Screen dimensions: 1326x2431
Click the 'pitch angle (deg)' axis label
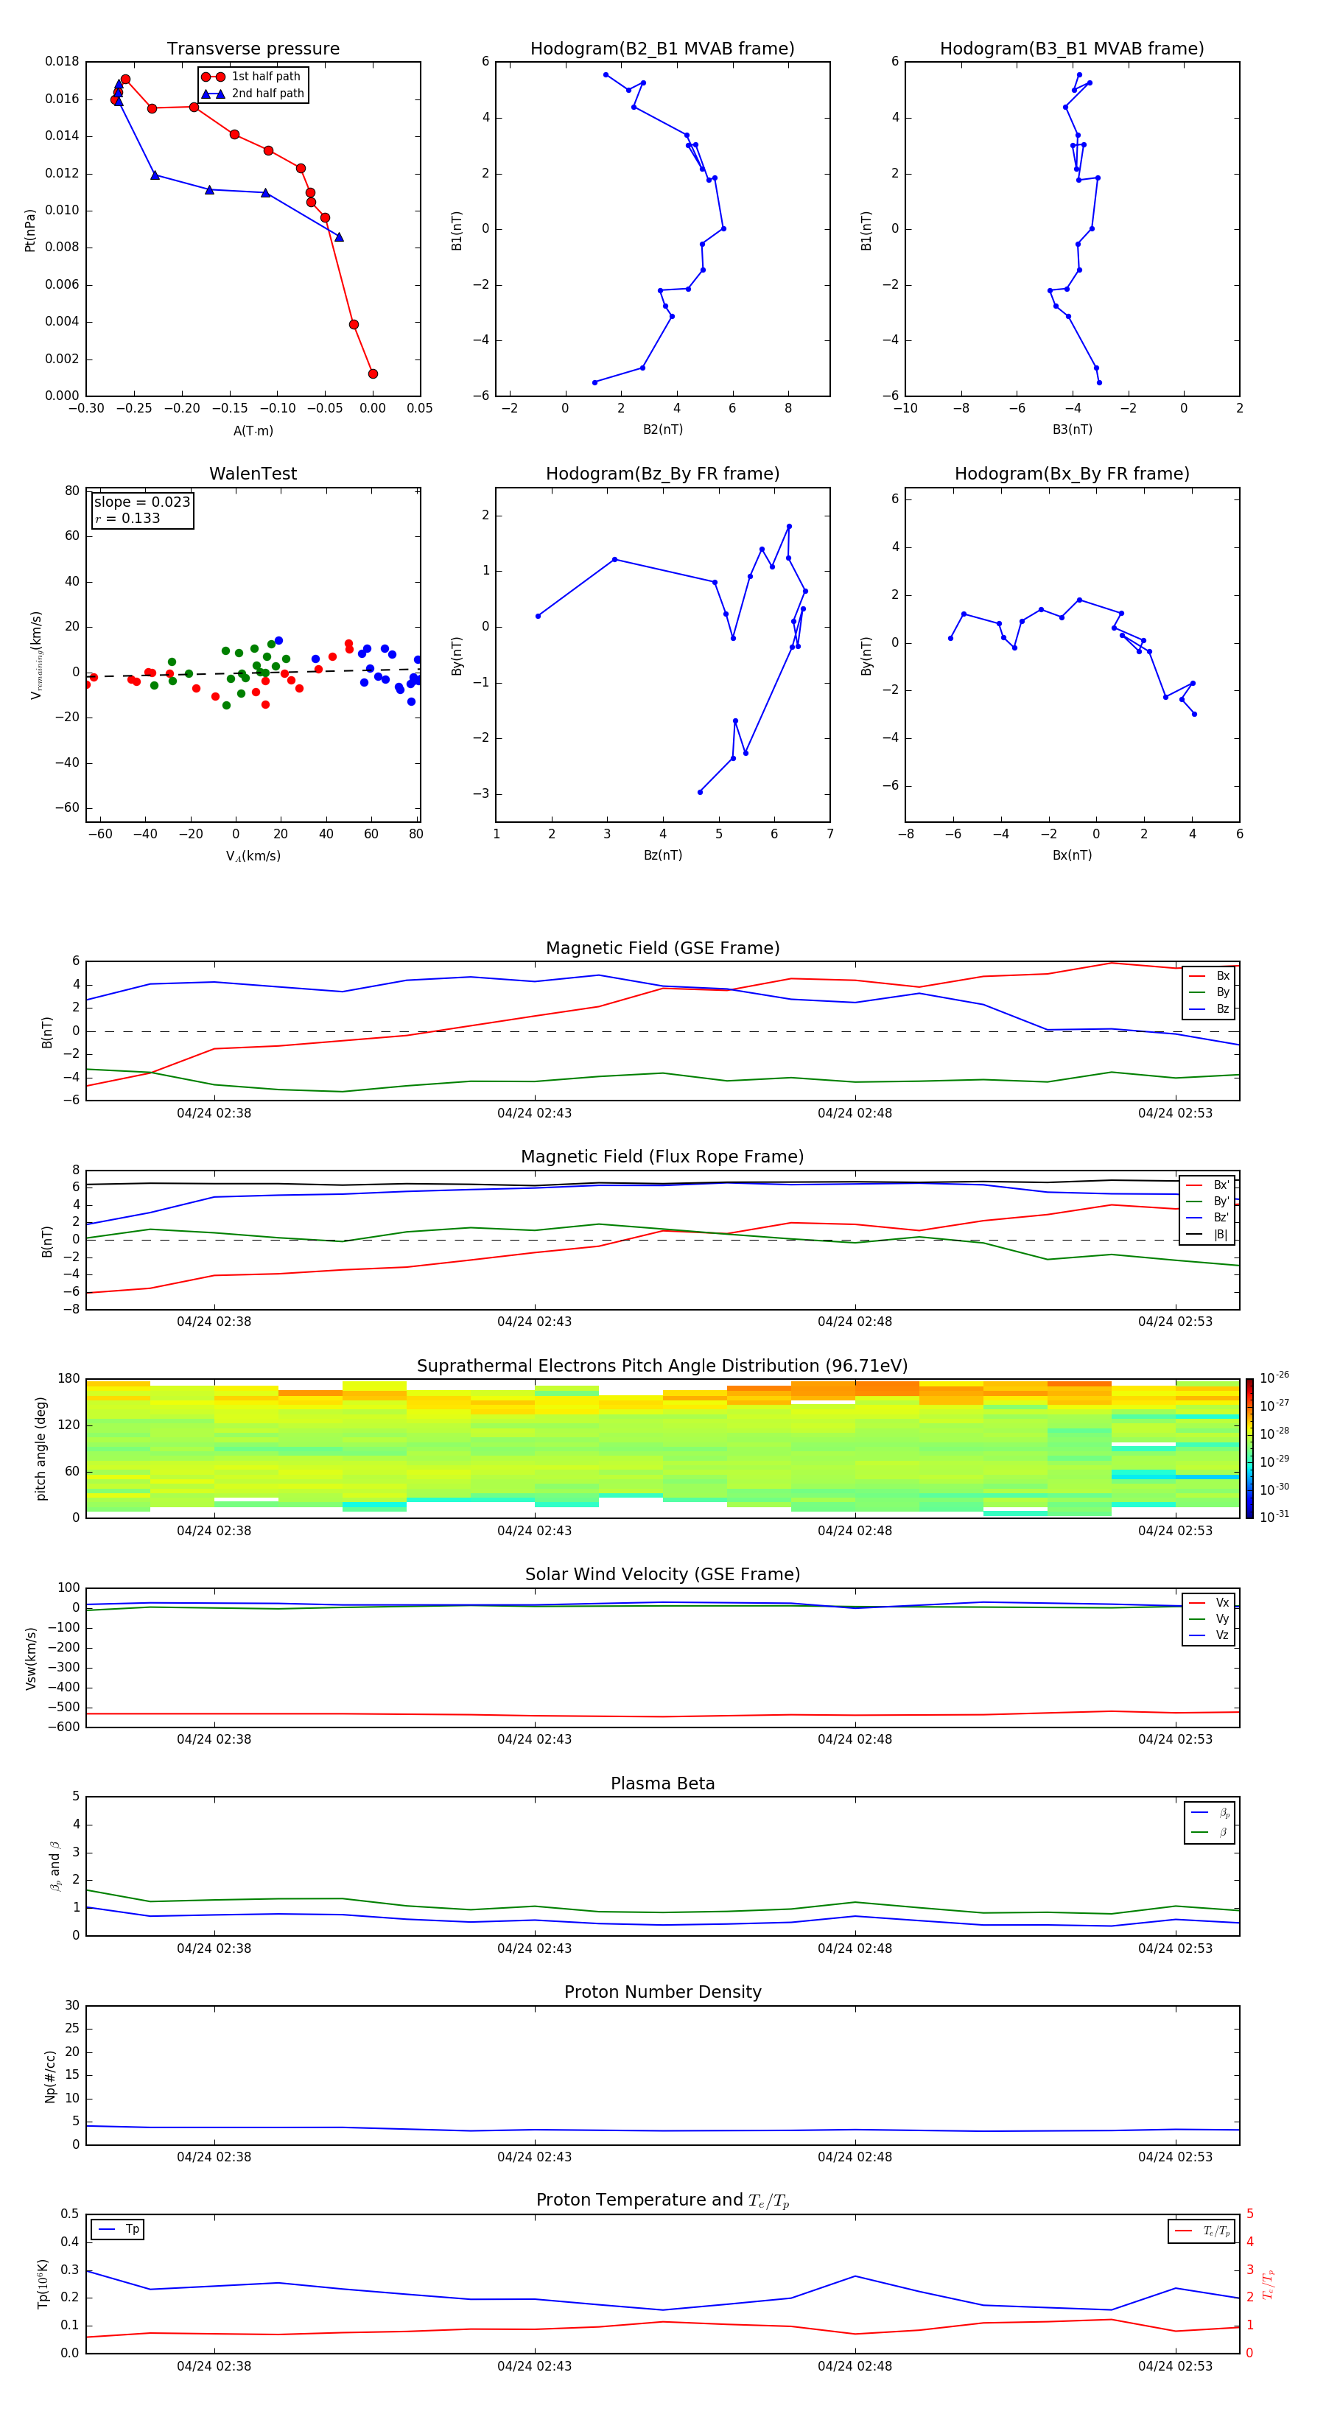41,1448
